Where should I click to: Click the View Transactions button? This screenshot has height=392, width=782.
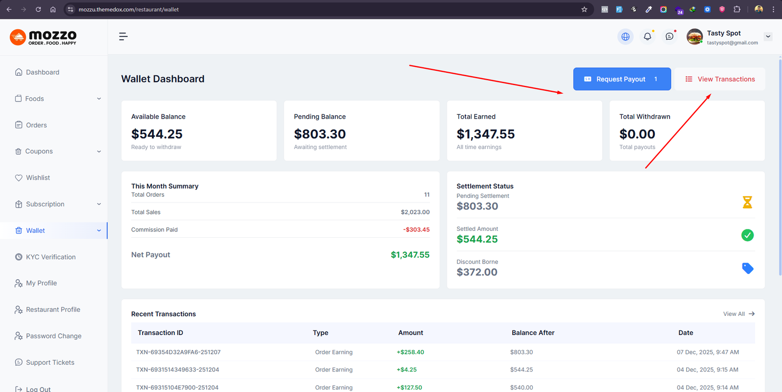point(720,79)
